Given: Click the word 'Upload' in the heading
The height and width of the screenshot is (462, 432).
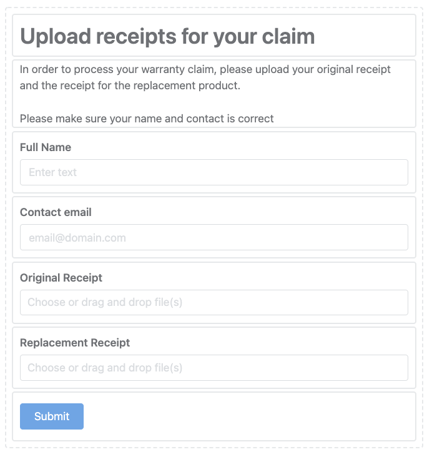Looking at the screenshot, I should (x=56, y=37).
